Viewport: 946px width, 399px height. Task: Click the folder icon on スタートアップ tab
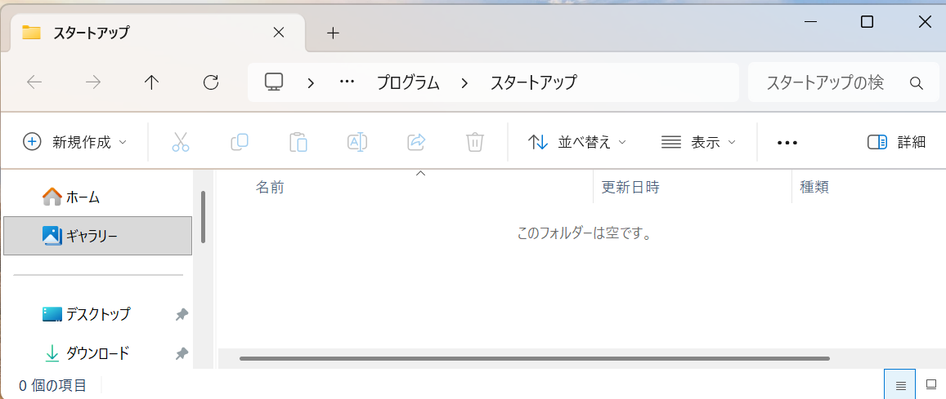coord(31,33)
